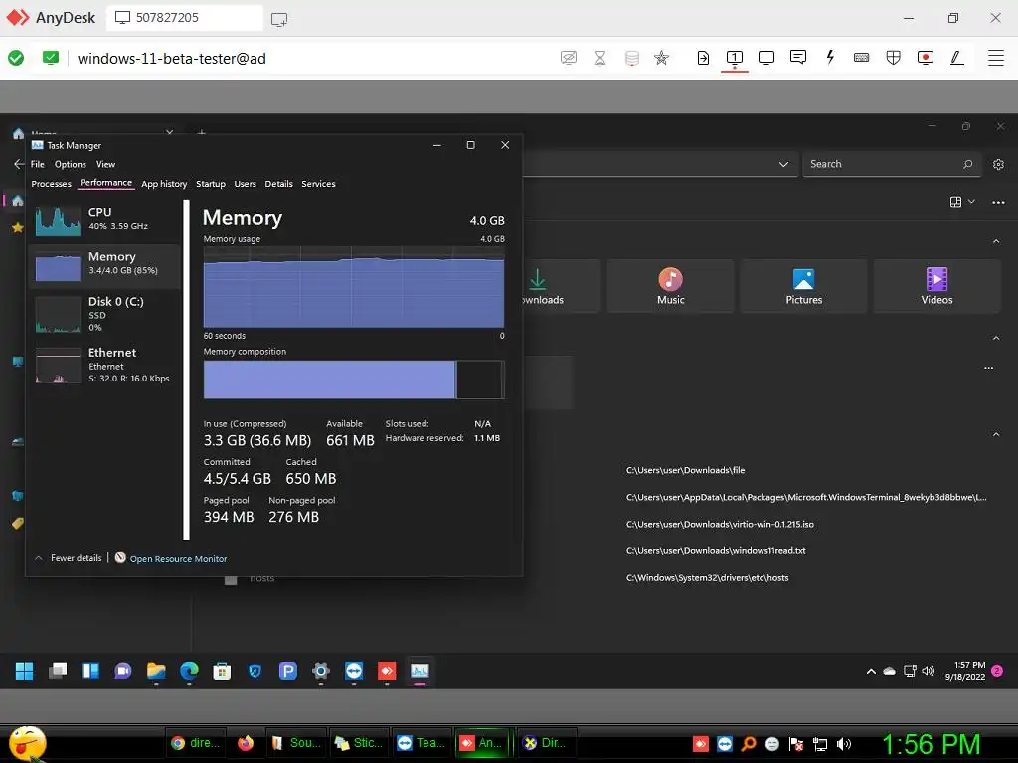Click the 507827205 AnyDesk session tab
The height and width of the screenshot is (763, 1018).
(184, 18)
